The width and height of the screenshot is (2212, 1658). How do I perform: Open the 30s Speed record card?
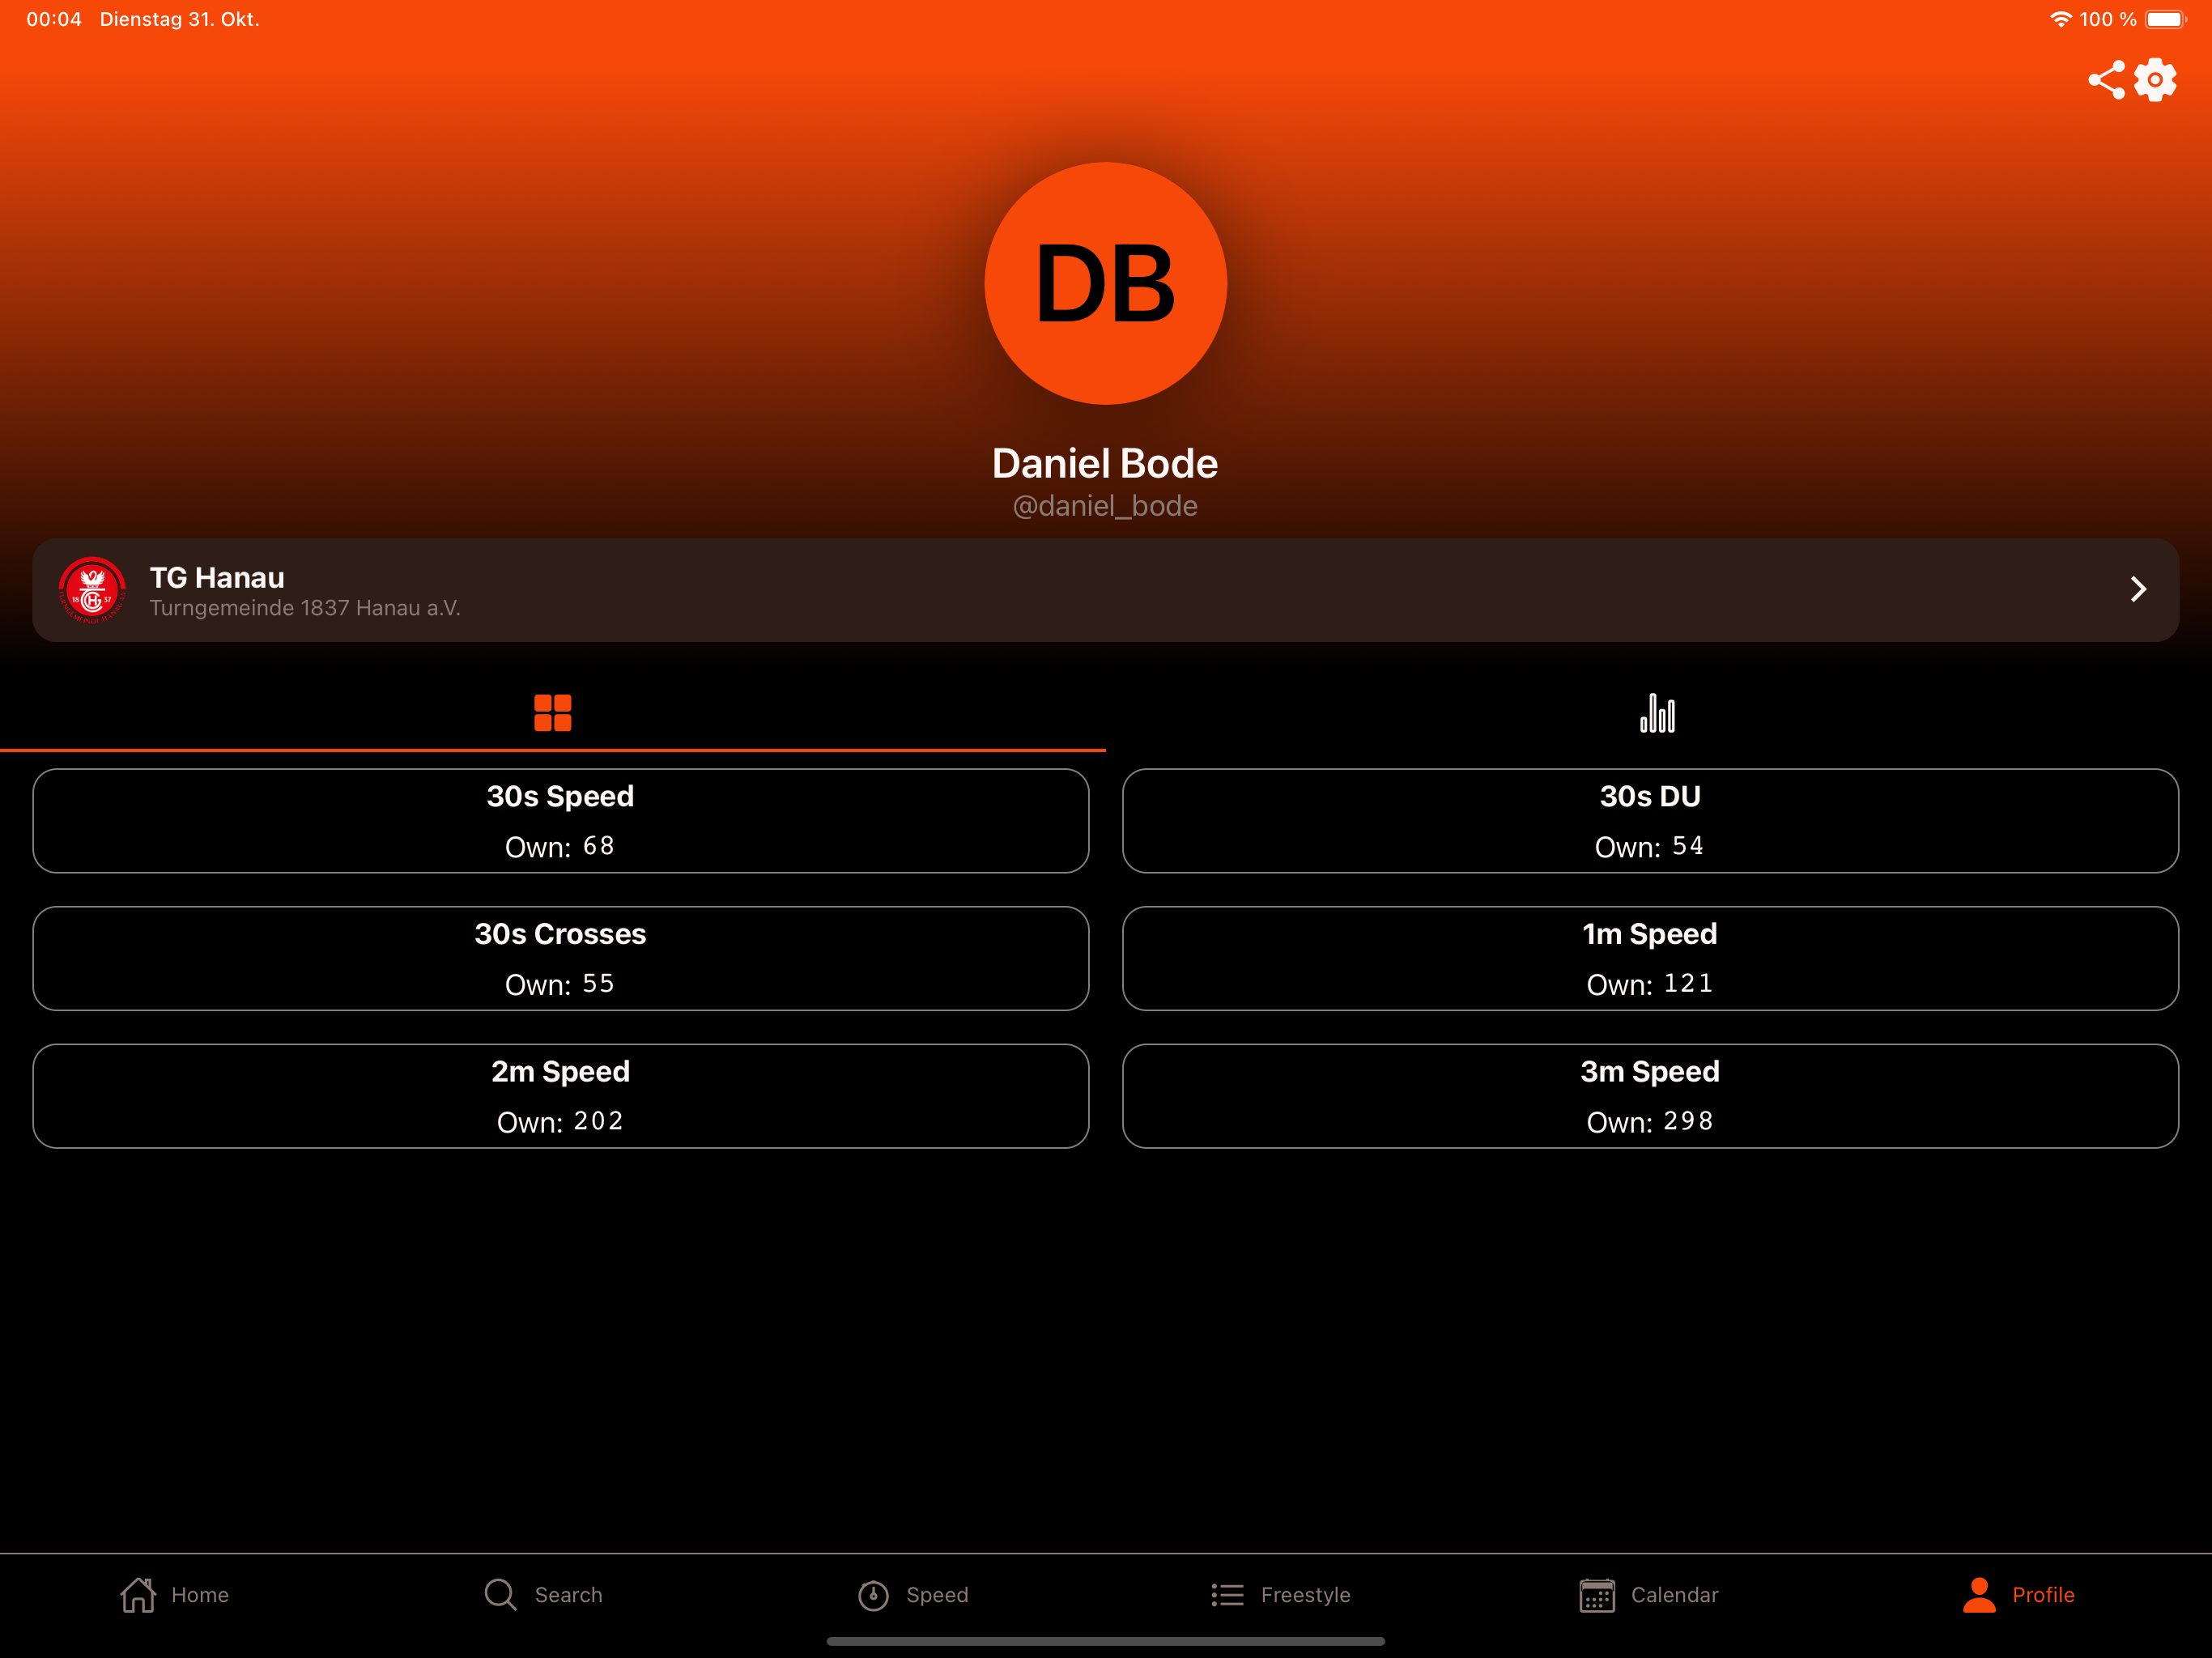click(561, 821)
